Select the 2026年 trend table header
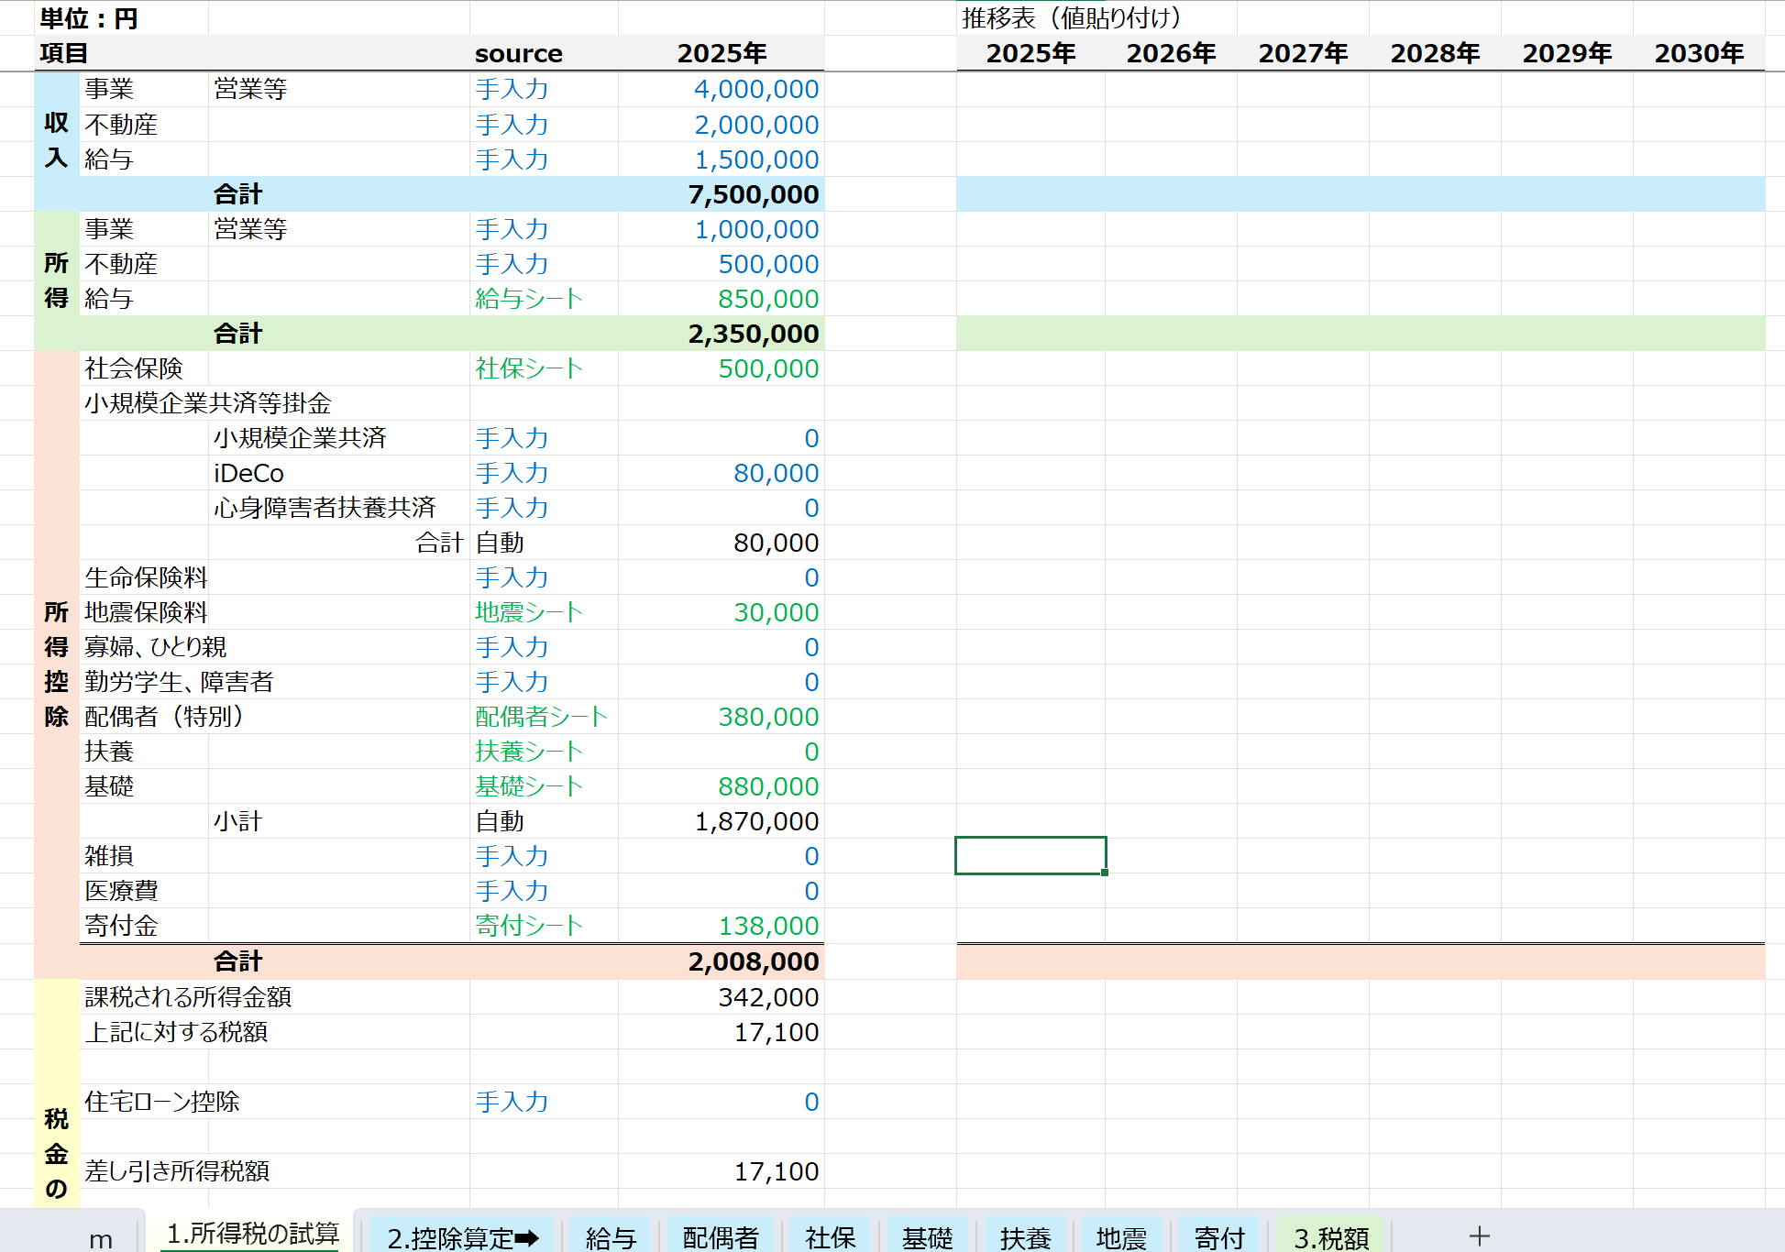Viewport: 1785px width, 1252px height. tap(1171, 53)
